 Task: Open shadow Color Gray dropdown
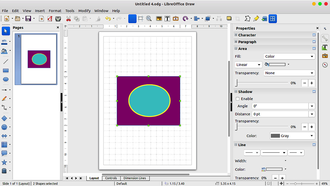pyautogui.click(x=292, y=136)
